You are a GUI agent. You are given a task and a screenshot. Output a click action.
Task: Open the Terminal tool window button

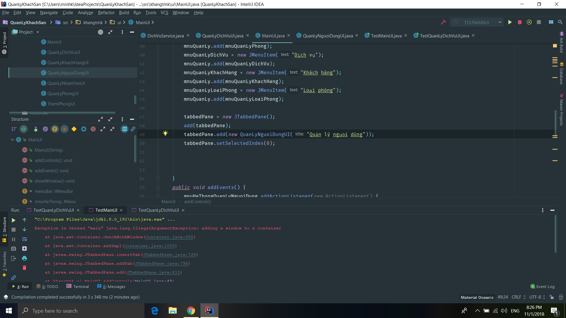(x=78, y=286)
